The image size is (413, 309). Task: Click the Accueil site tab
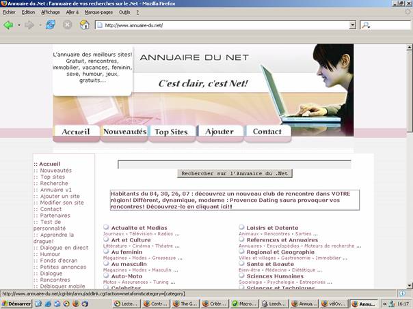click(76, 133)
